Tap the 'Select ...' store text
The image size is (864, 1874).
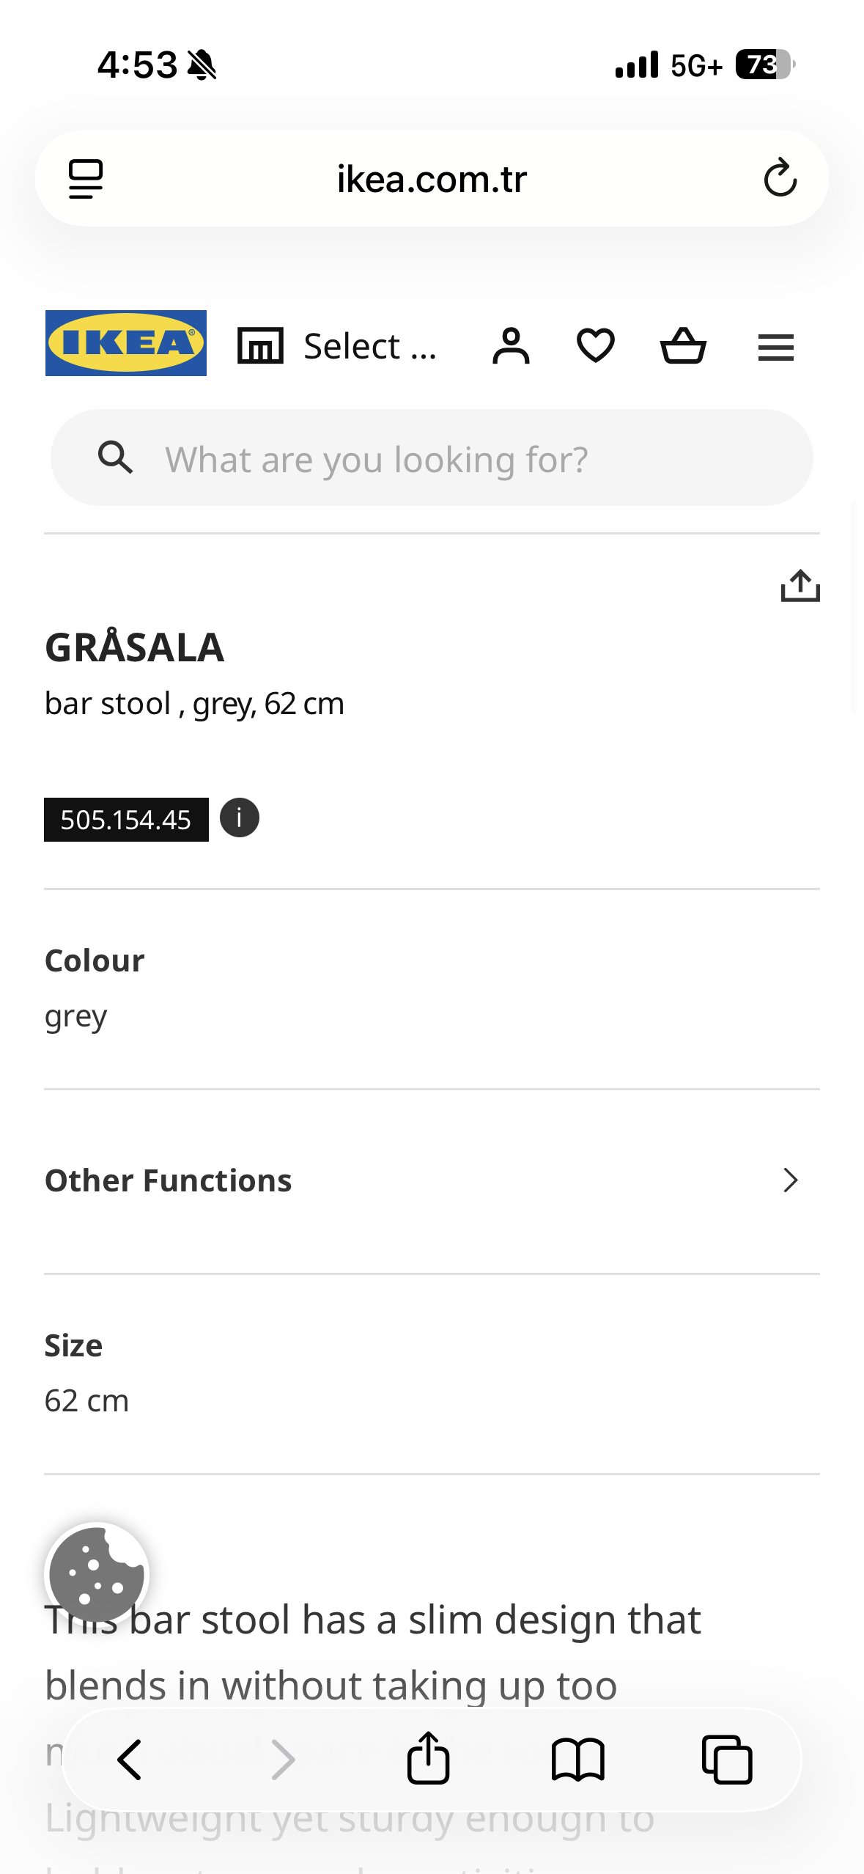click(x=370, y=346)
